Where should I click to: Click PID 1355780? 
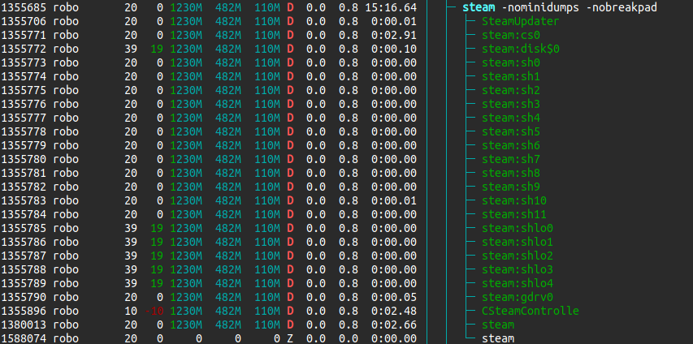coord(24,159)
